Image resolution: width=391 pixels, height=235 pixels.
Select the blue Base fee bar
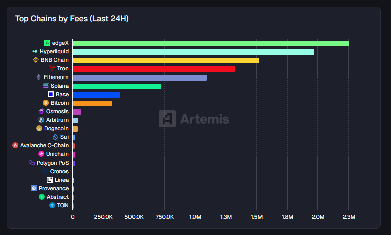[96, 95]
